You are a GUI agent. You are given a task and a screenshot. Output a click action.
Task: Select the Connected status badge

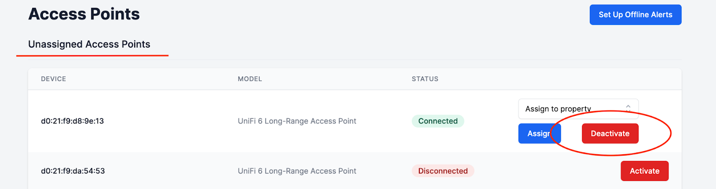point(438,121)
